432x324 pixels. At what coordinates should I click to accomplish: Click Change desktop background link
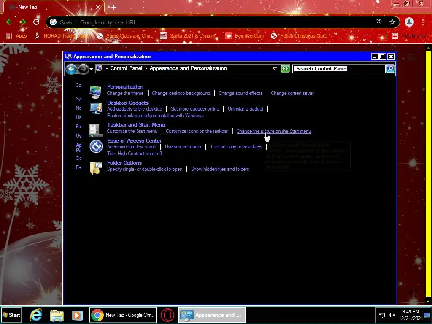(x=181, y=93)
